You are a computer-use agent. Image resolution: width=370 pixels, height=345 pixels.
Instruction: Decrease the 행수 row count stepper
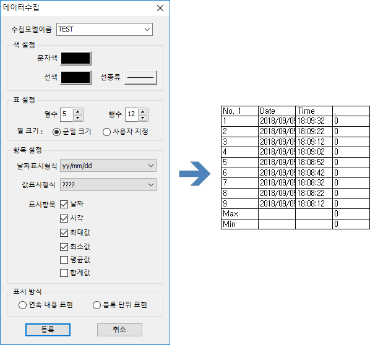[142, 117]
